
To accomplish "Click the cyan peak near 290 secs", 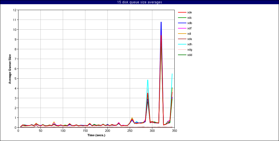I will click(148, 80).
